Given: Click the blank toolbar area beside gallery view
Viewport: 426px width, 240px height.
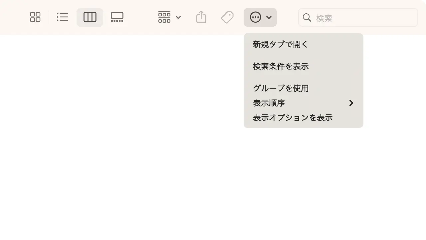Looking at the screenshot, I should [140, 17].
